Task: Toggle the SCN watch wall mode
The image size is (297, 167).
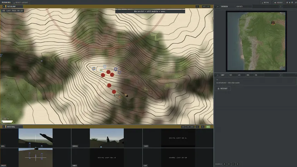Action: 183,127
